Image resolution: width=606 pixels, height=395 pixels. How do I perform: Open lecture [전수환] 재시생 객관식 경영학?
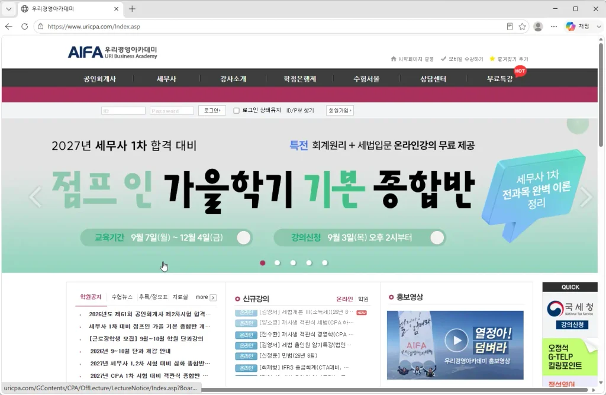point(306,334)
